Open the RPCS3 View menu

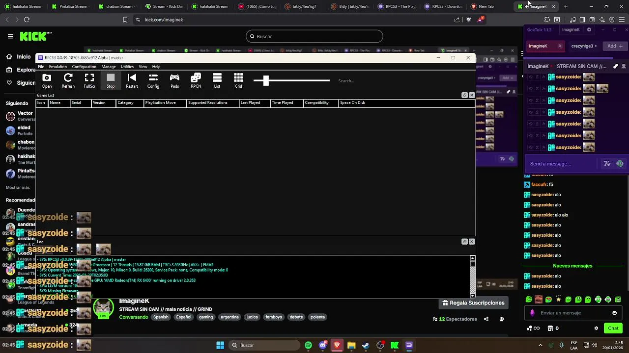(143, 67)
